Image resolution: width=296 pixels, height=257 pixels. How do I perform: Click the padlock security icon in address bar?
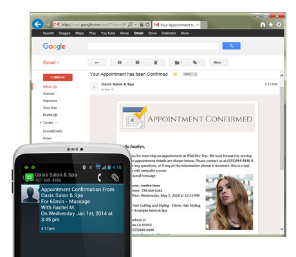coord(142,24)
